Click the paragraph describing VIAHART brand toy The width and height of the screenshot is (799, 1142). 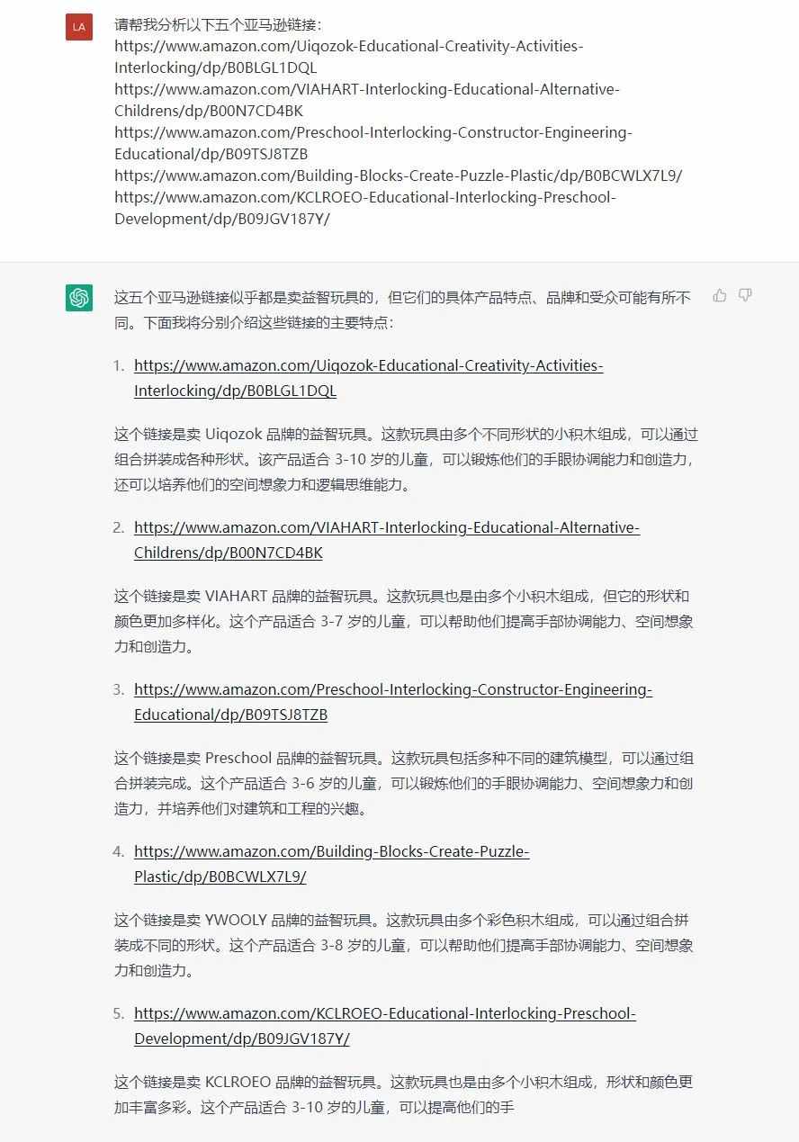point(404,621)
